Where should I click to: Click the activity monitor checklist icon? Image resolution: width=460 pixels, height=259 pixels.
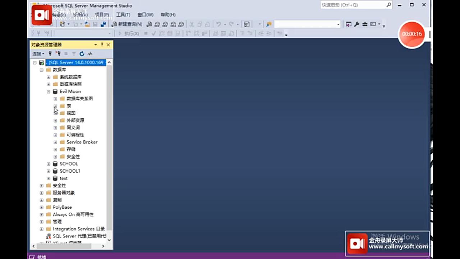[x=247, y=24]
